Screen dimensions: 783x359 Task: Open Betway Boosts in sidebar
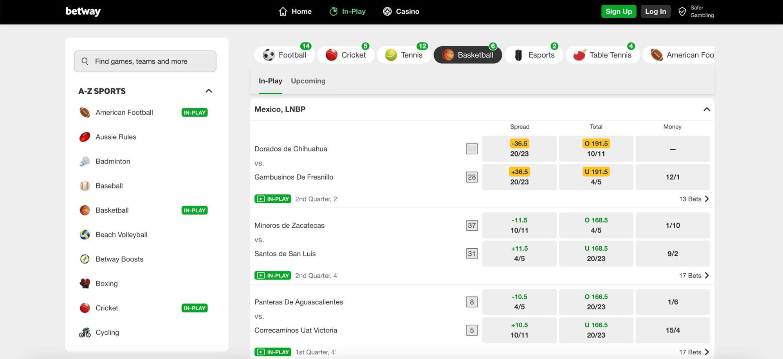[119, 259]
